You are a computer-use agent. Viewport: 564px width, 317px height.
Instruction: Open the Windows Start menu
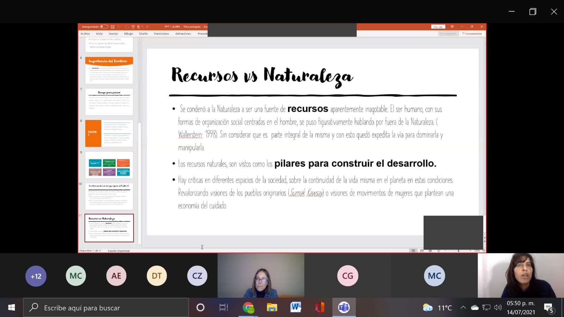(11, 307)
